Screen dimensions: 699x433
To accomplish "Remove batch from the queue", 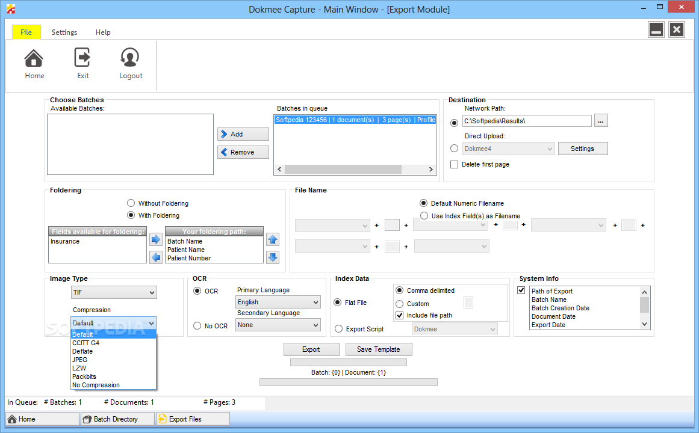I will [243, 152].
